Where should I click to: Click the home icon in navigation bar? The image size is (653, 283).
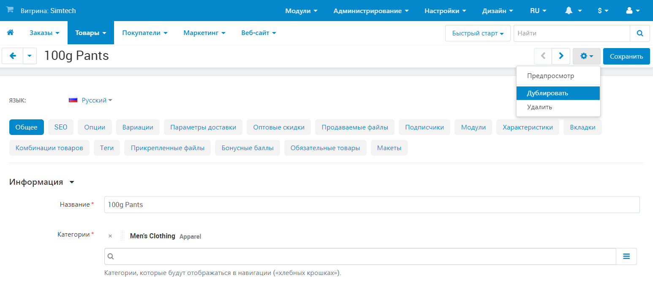pos(11,32)
